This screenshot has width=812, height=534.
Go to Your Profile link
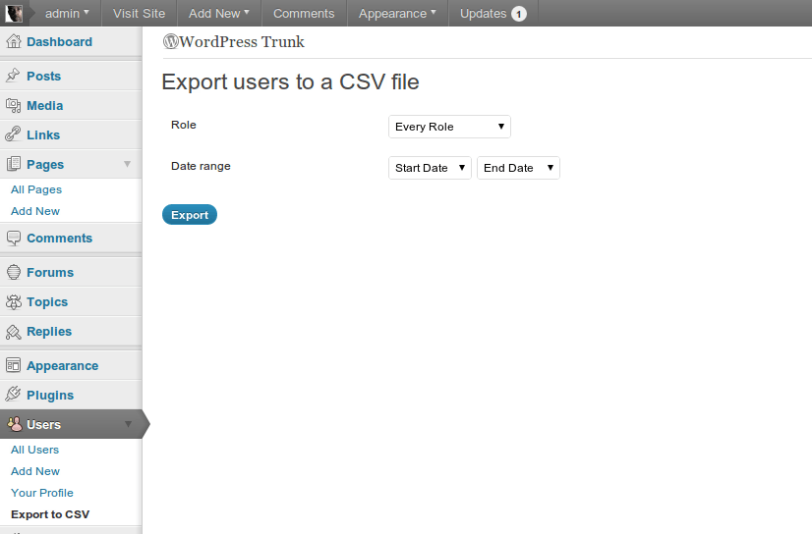click(x=42, y=493)
